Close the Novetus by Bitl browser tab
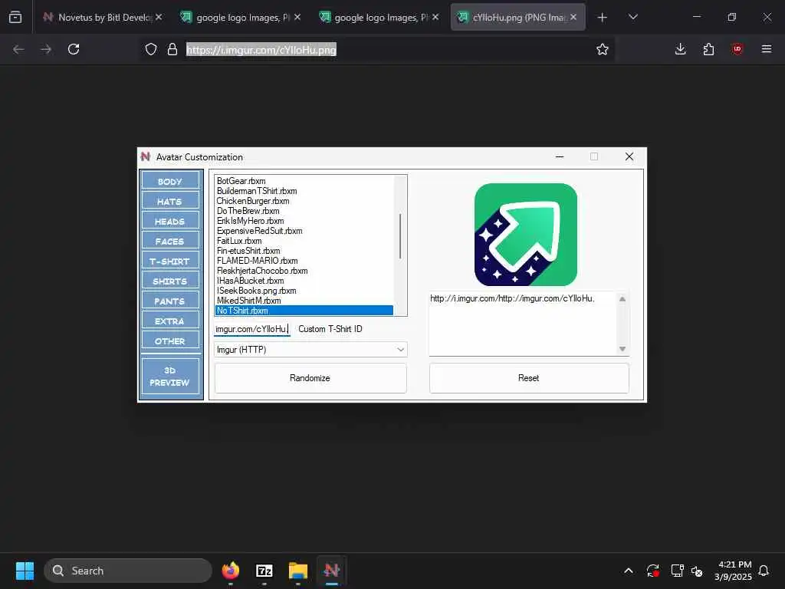This screenshot has width=785, height=589. [x=159, y=17]
